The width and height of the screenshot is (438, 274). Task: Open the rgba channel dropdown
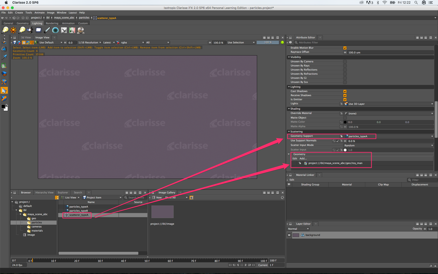coord(133,43)
